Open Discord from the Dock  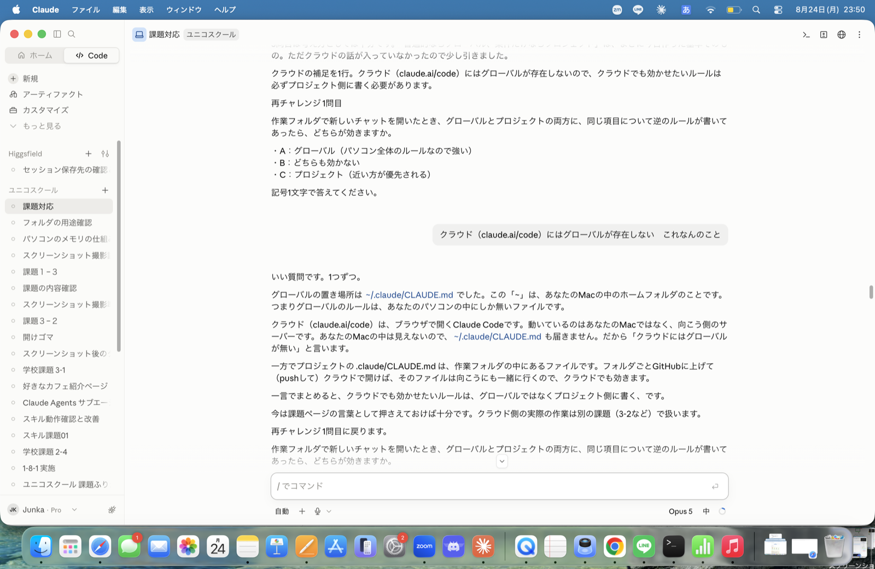point(453,546)
